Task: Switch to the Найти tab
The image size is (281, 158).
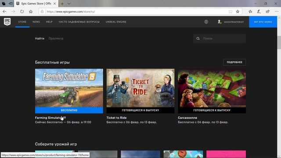Action: [40, 39]
